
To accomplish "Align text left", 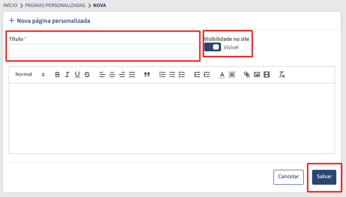I will tap(102, 74).
